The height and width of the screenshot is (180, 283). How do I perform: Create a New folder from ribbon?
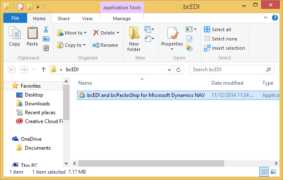[x=134, y=39]
